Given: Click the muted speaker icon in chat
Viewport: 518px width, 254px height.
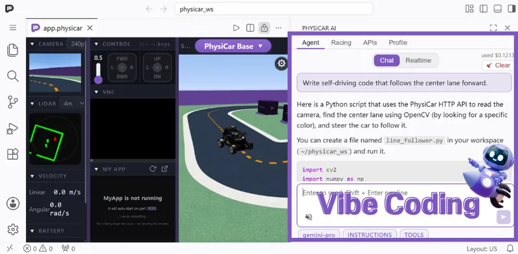Looking at the screenshot, I should (x=309, y=217).
